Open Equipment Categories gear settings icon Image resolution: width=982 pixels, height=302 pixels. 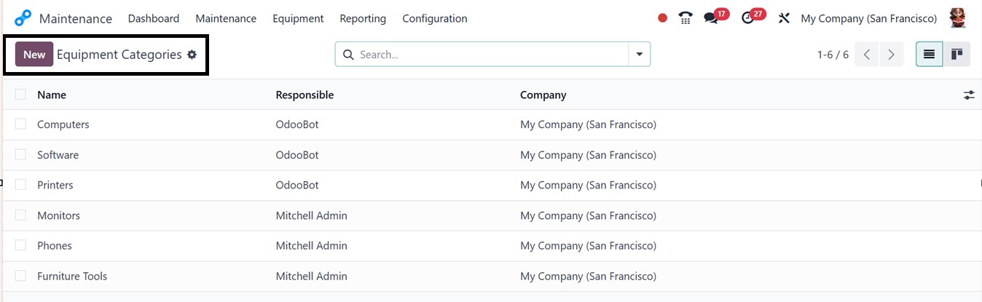(x=192, y=55)
